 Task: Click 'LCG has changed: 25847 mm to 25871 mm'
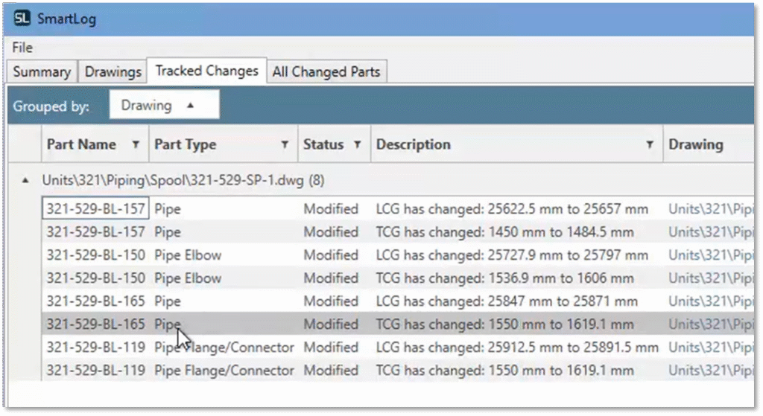click(507, 301)
